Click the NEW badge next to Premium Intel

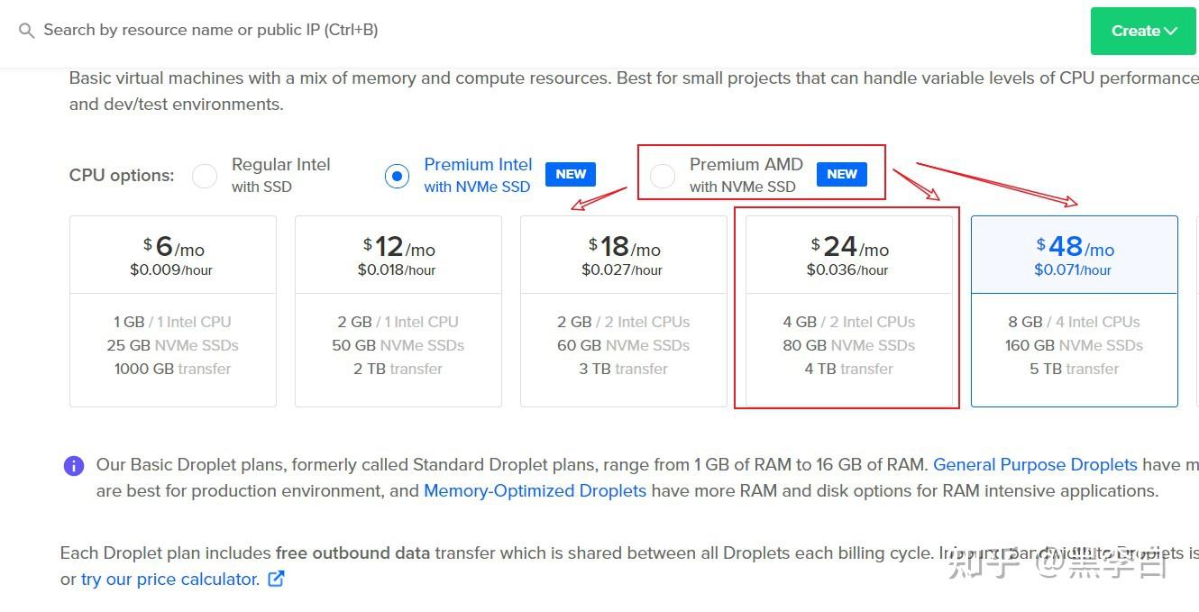coord(571,174)
